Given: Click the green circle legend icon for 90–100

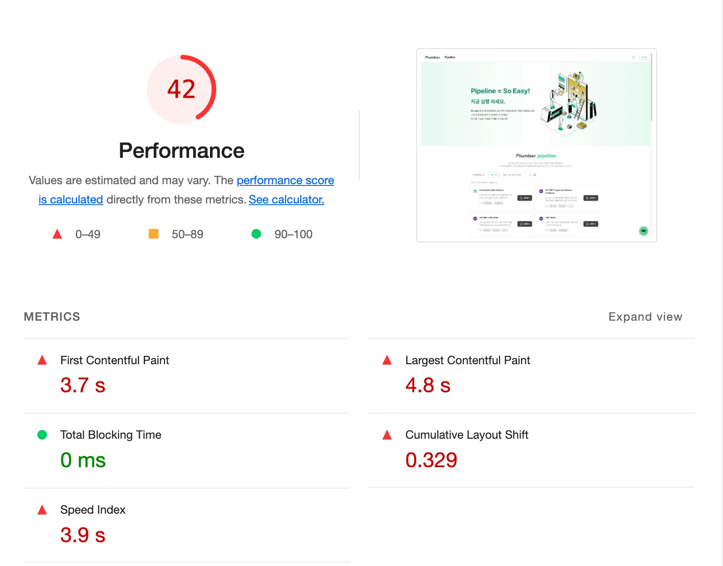Looking at the screenshot, I should coord(256,234).
